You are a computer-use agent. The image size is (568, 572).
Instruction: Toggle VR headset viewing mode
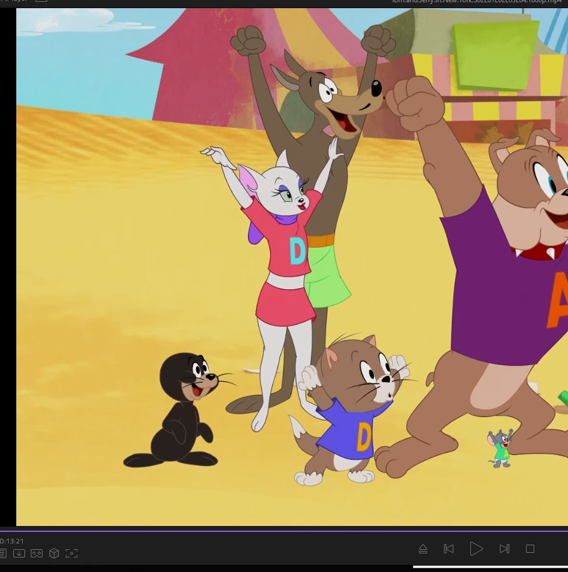coord(37,553)
